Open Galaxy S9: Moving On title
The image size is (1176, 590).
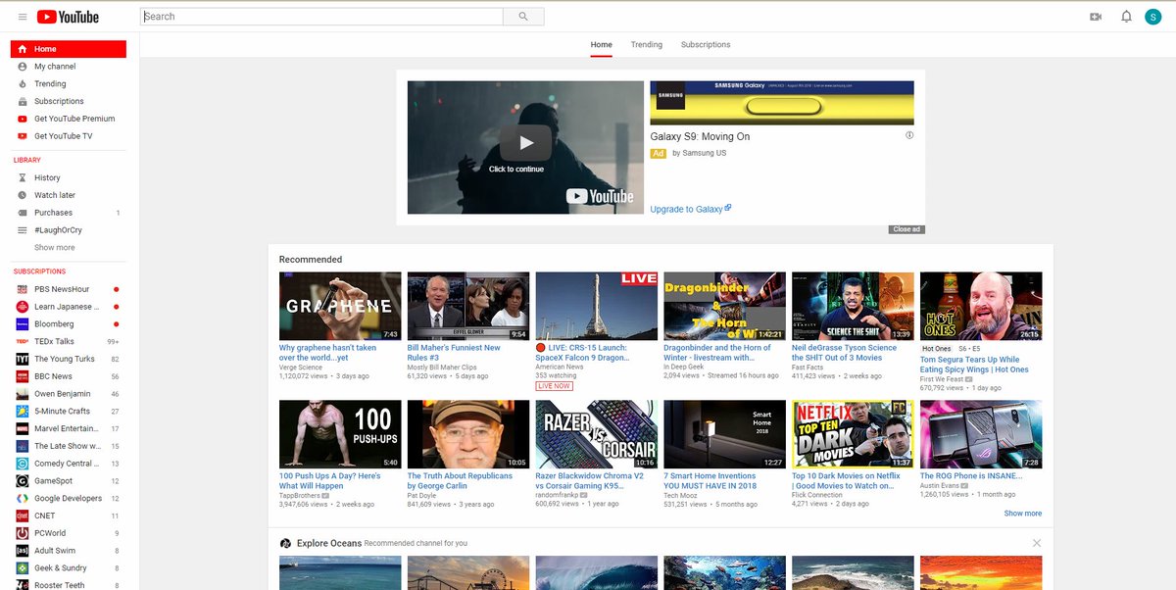(700, 136)
